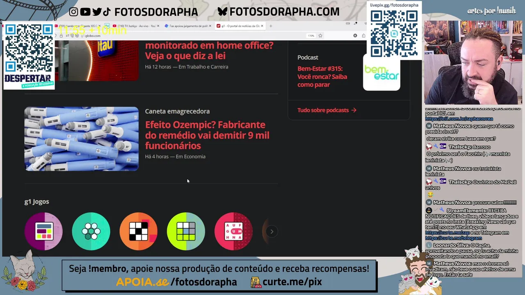Click the Caneta emagrecedora label
Image resolution: width=525 pixels, height=295 pixels.
pyautogui.click(x=177, y=111)
